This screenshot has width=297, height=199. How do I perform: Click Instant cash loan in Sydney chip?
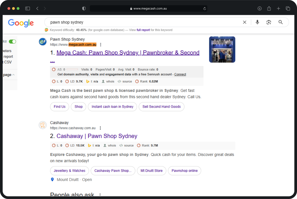tap(112, 107)
